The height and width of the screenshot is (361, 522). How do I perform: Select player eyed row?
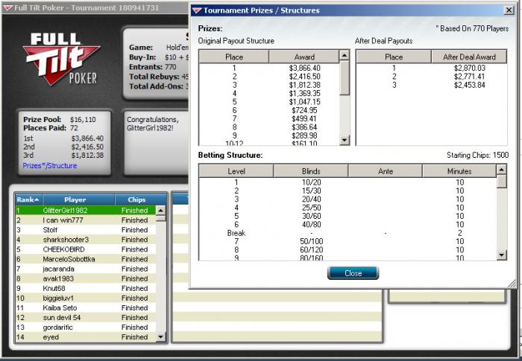tap(86, 337)
